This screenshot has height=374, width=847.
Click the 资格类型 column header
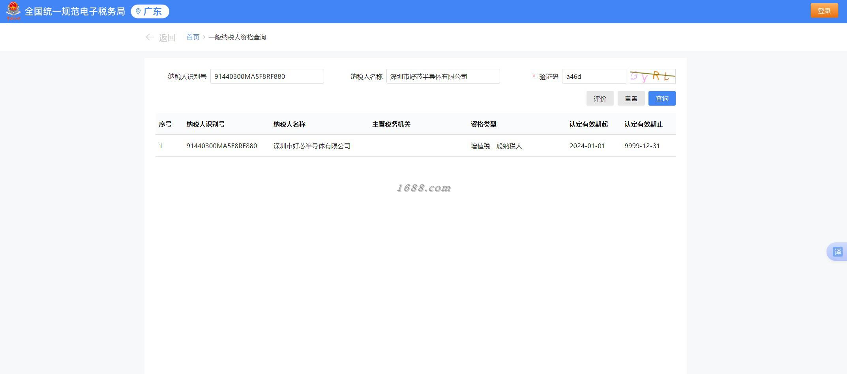pos(483,124)
